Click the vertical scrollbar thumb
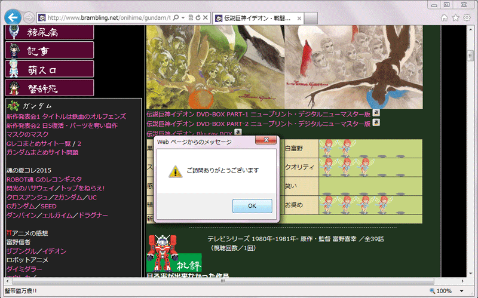Screen dimensions: 478x298 [x=470, y=56]
